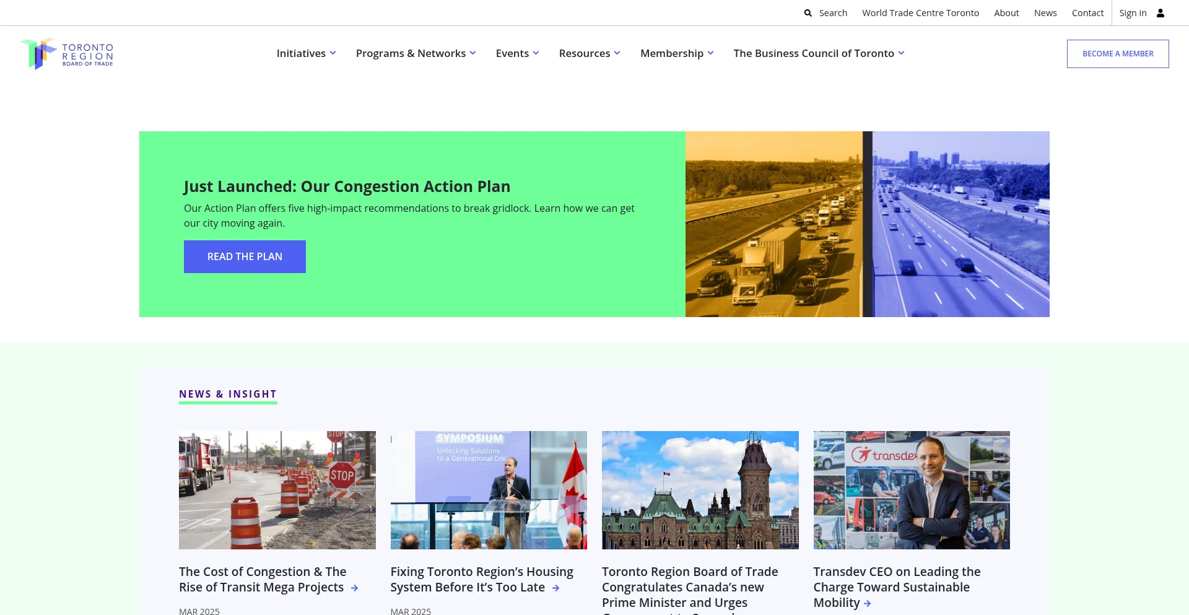Click the congestion highway banner image
The image size is (1189, 615).
click(x=867, y=224)
